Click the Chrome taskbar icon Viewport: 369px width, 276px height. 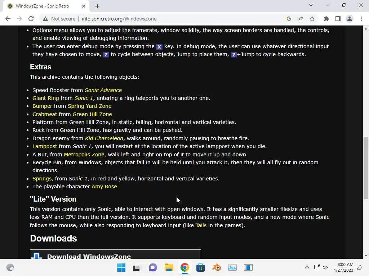(x=185, y=267)
